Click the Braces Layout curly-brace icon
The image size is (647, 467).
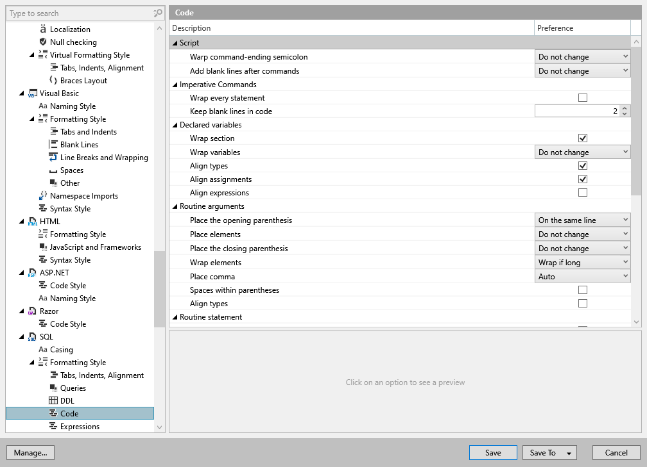53,80
